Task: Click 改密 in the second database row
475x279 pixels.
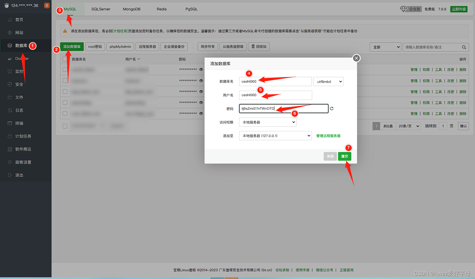Action: (x=451, y=81)
